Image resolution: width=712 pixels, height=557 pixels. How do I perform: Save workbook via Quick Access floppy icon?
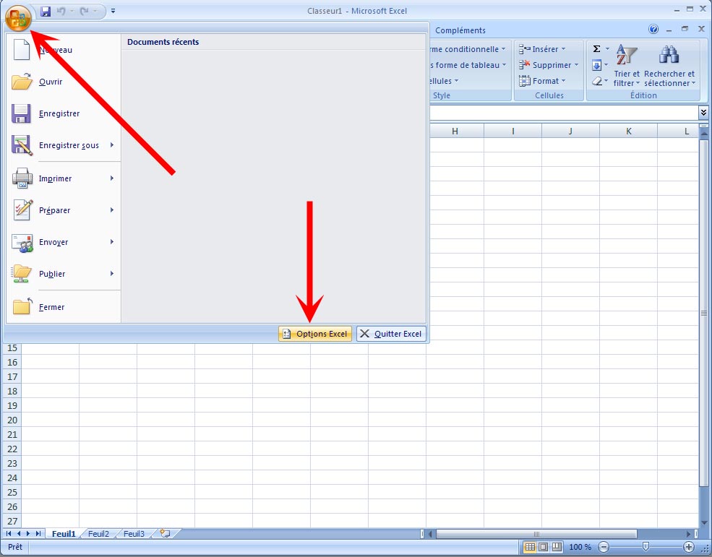pos(46,12)
